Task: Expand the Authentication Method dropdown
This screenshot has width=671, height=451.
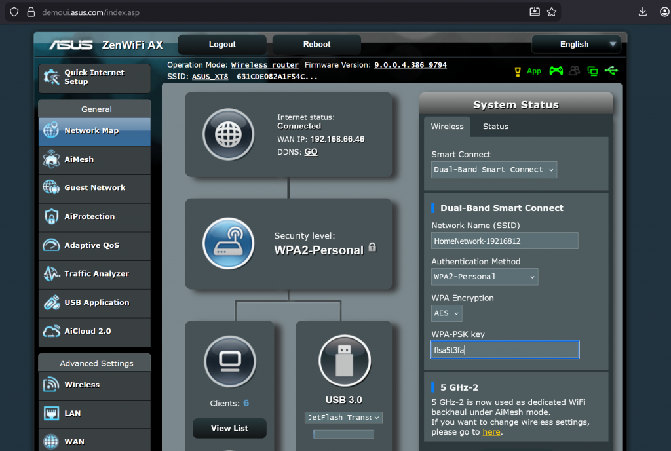Action: click(x=484, y=277)
